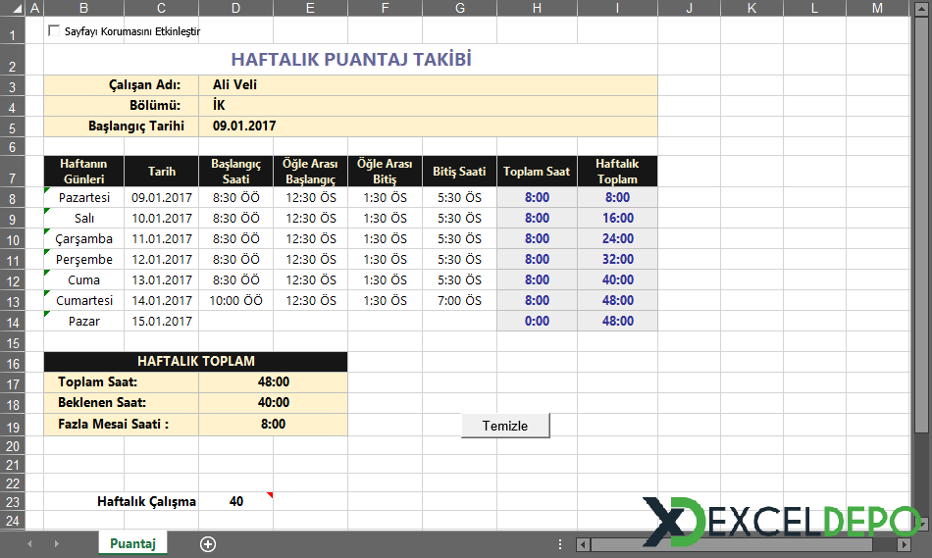
Task: Select Cumartesi start time 10:00 ÖÖ cell
Action: point(236,301)
